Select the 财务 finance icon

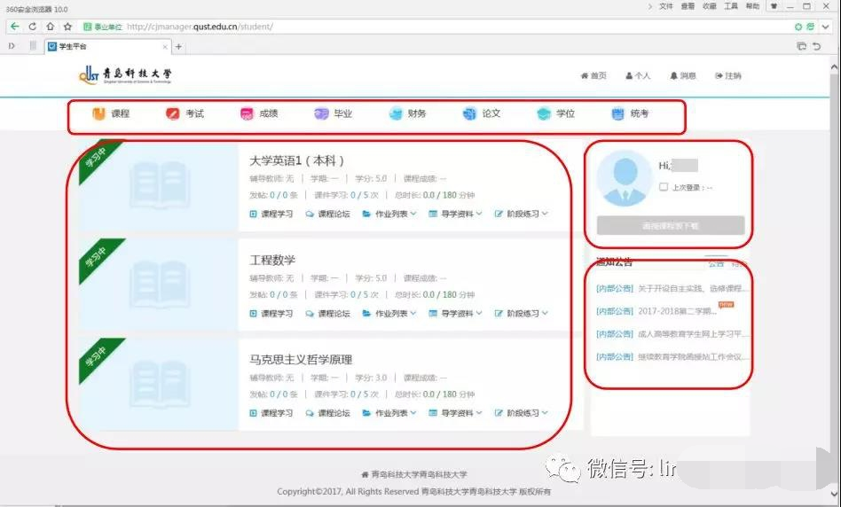click(396, 113)
